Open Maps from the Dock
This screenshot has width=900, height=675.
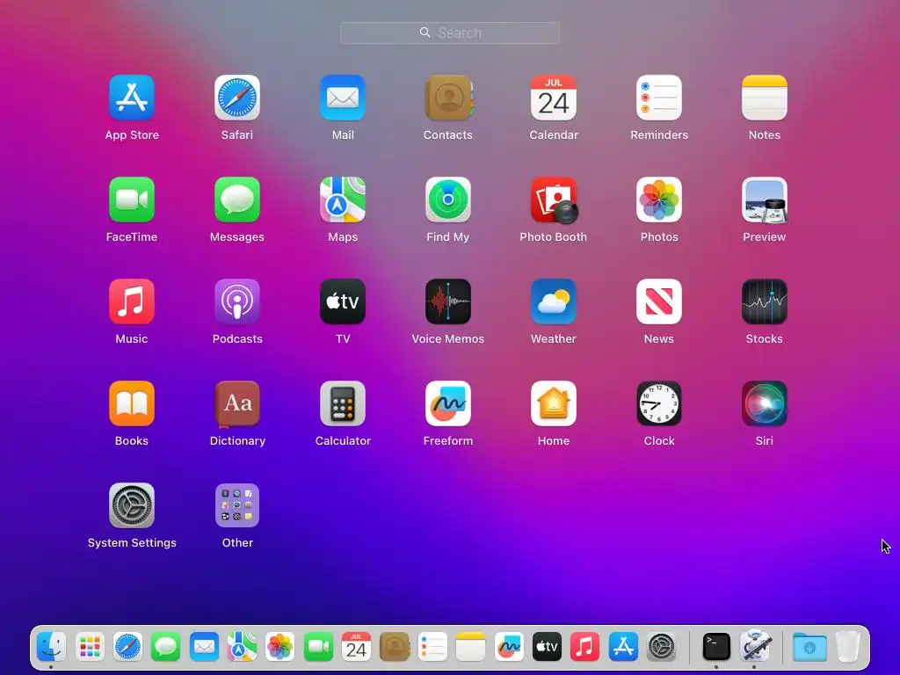click(242, 647)
